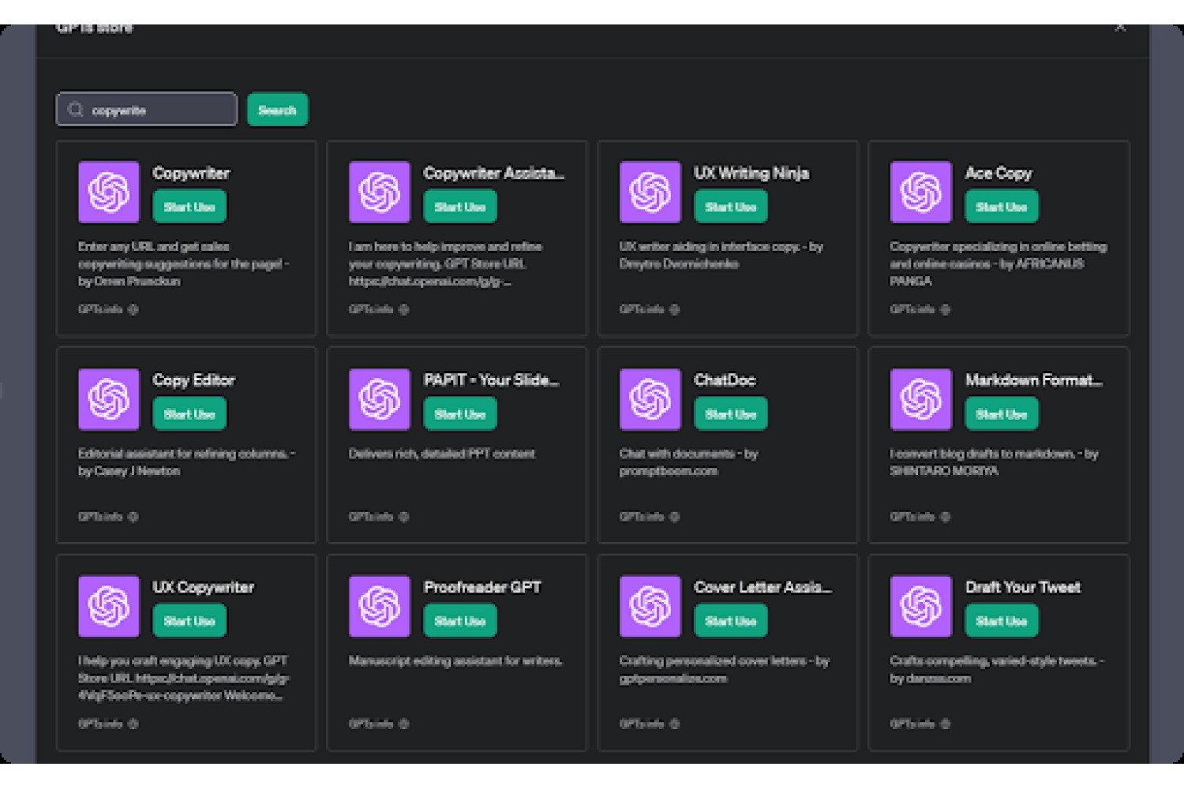Click 'Chat with documents' description text
The width and height of the screenshot is (1184, 789).
click(x=688, y=462)
